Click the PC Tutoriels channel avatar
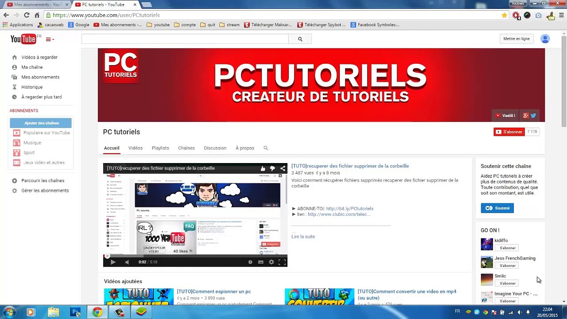The width and height of the screenshot is (567, 319). (x=120, y=66)
